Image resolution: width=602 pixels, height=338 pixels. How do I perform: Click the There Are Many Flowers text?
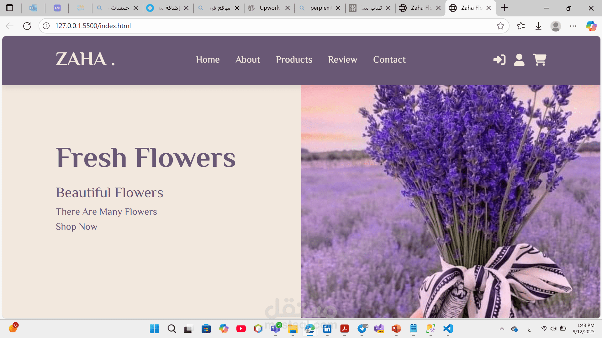tap(106, 212)
